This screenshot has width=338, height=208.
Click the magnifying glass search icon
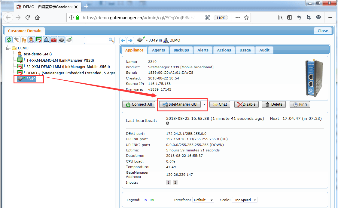[x=111, y=40]
